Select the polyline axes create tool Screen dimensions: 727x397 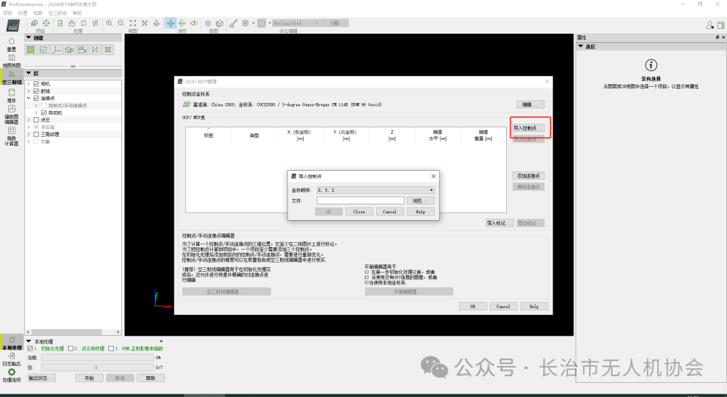coord(57,50)
